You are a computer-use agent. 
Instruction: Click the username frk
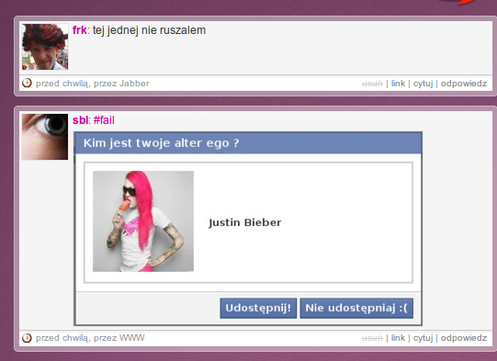80,30
